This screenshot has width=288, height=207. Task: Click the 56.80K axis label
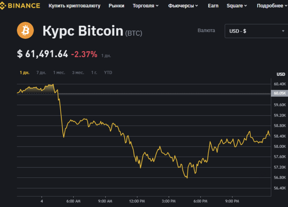280,178
